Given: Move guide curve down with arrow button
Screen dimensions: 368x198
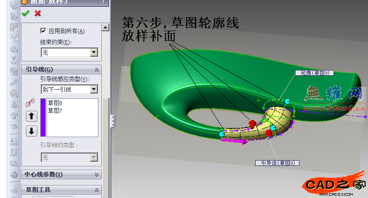Looking at the screenshot, I should 31,130.
